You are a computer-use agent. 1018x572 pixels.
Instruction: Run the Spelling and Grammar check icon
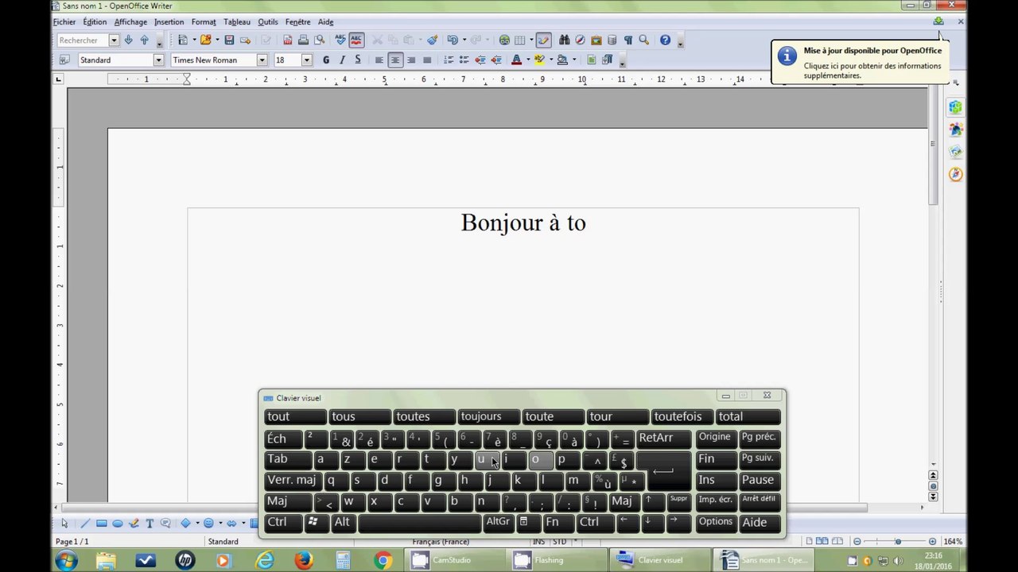(x=340, y=40)
